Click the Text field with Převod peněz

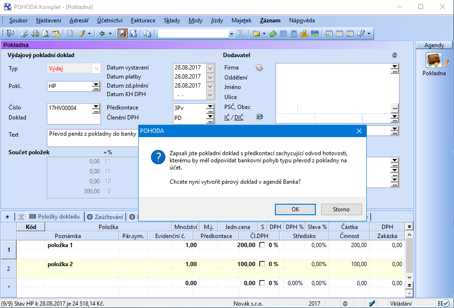92,138
